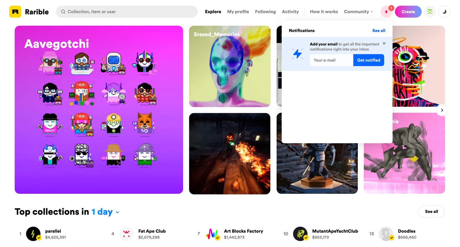Click the search magnifier icon
Image resolution: width=460 pixels, height=247 pixels.
pyautogui.click(x=63, y=12)
